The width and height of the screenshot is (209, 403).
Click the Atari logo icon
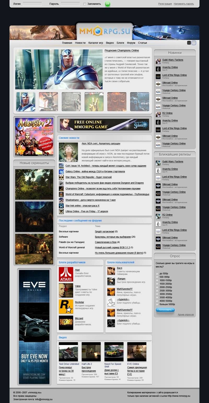(x=66, y=274)
